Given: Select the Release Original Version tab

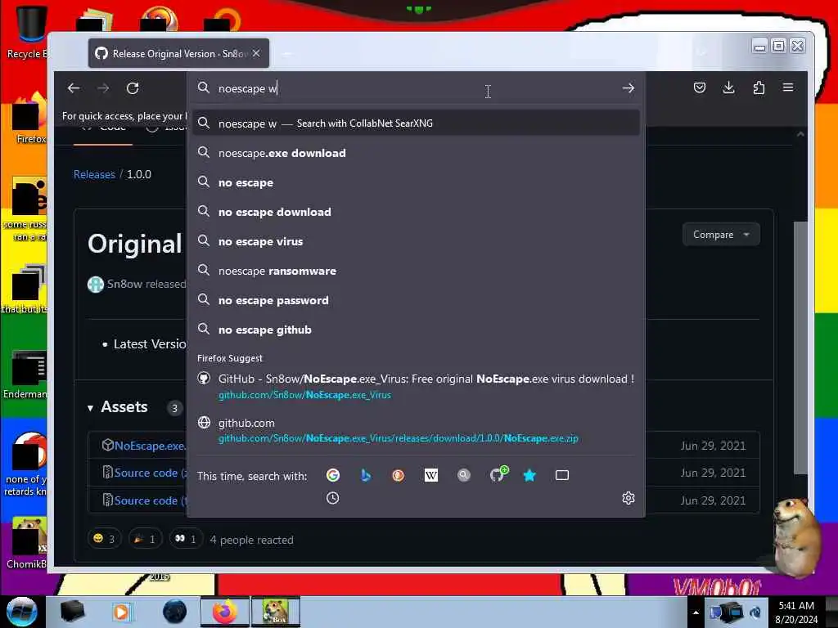Looking at the screenshot, I should click(178, 53).
